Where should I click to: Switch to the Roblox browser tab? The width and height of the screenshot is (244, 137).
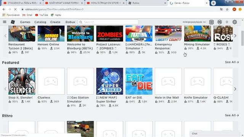pos(147,3)
